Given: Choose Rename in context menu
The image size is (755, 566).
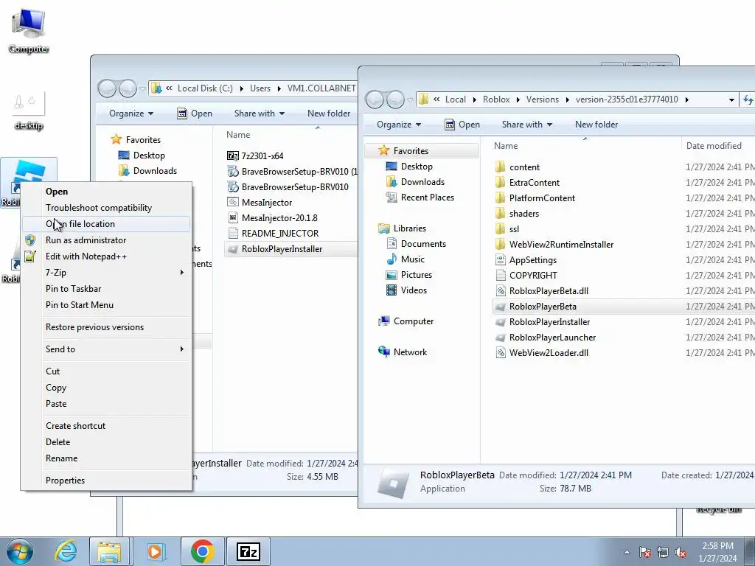Looking at the screenshot, I should (106, 458).
